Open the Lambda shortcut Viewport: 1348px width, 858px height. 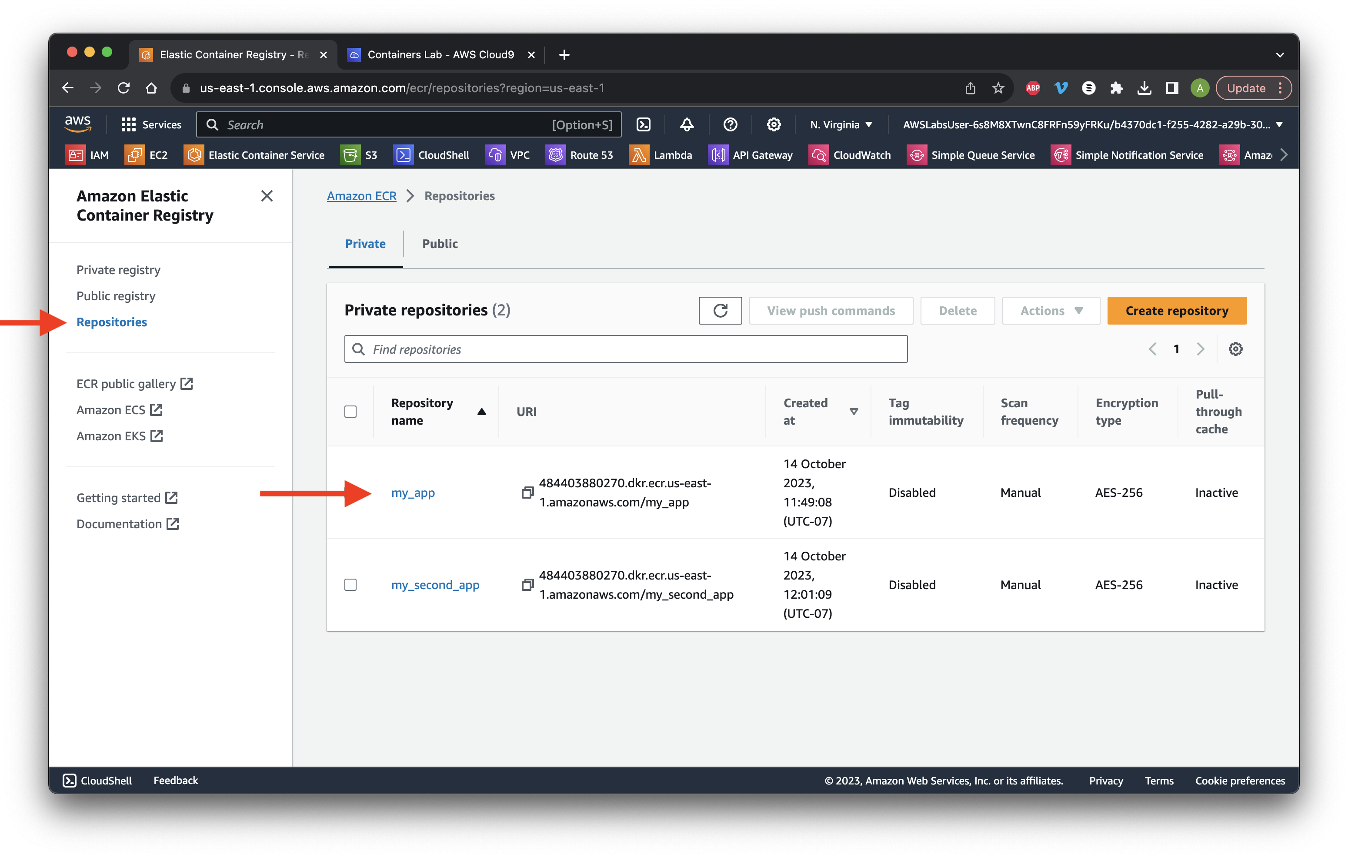pyautogui.click(x=661, y=155)
